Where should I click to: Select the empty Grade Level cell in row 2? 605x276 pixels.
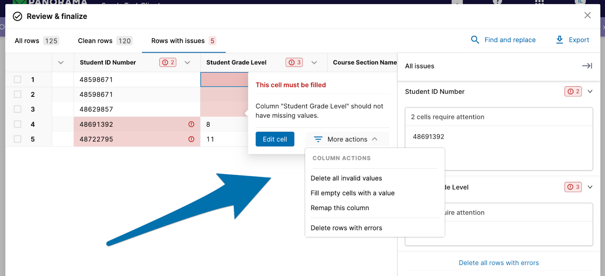point(224,94)
